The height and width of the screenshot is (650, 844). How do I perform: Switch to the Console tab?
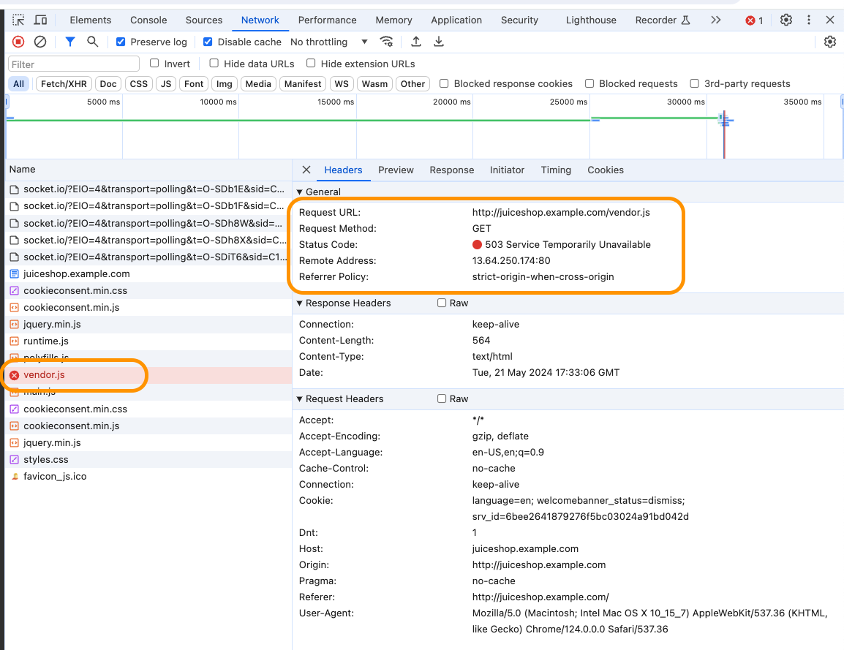(x=148, y=20)
